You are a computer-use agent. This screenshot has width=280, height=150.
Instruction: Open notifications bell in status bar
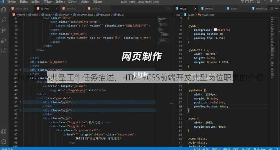coord(277,149)
